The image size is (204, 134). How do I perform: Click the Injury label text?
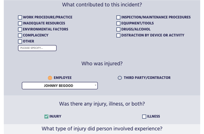(x=55, y=116)
